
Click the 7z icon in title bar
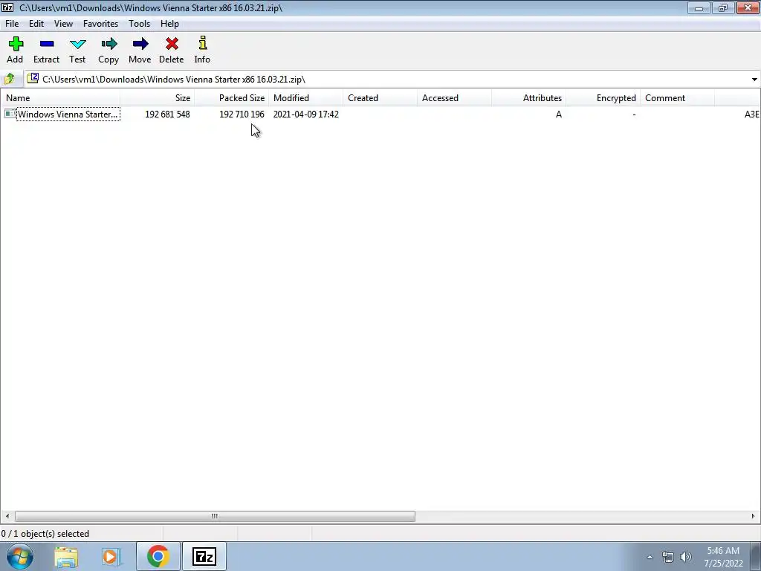7,7
